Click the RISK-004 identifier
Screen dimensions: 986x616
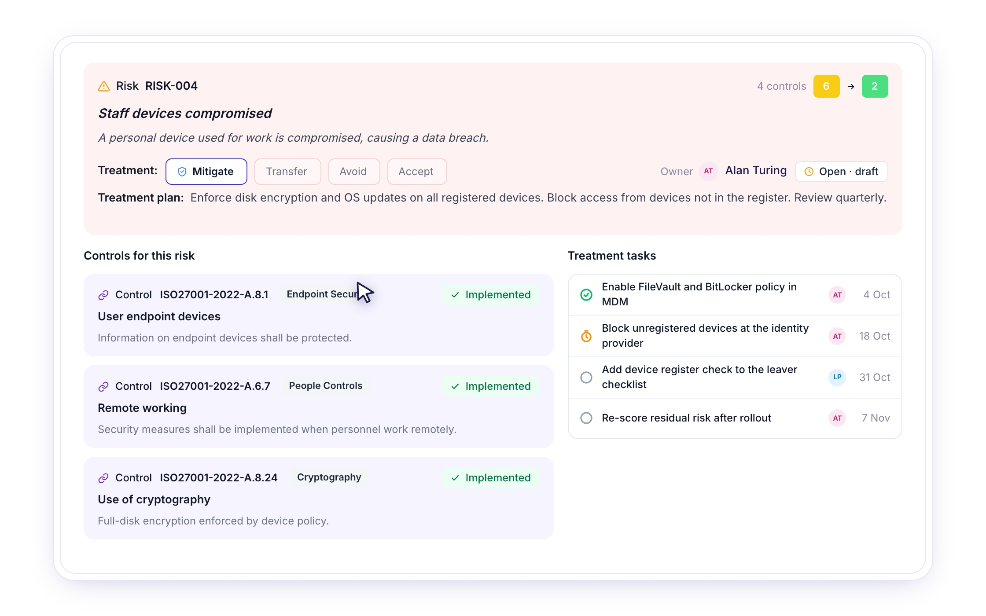coord(171,86)
